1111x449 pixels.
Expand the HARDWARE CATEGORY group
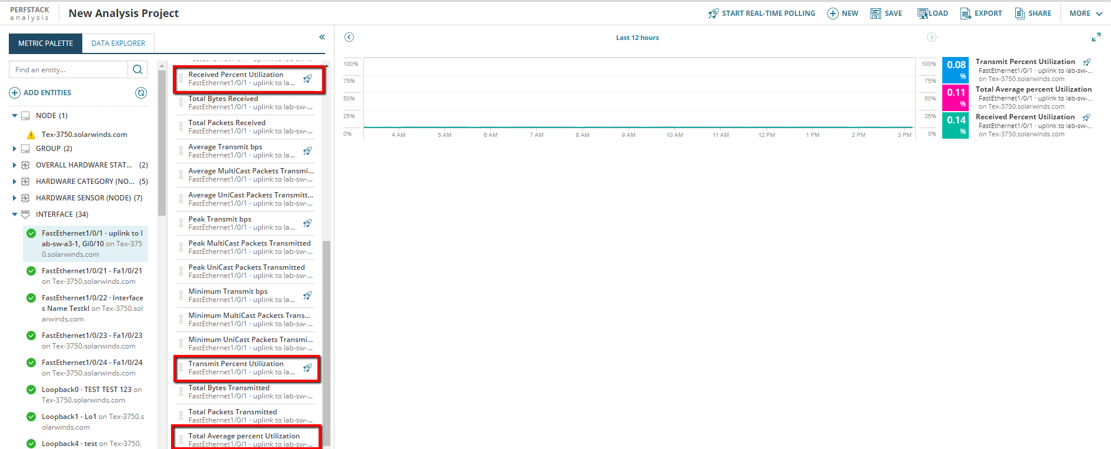coord(15,182)
